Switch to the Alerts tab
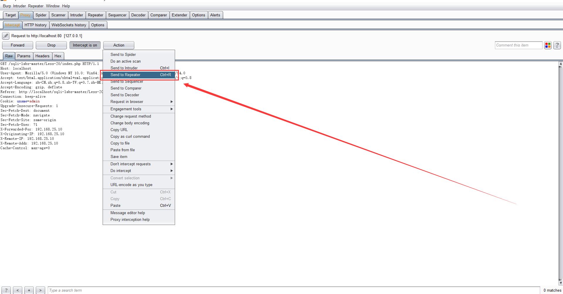The height and width of the screenshot is (294, 563). point(215,15)
